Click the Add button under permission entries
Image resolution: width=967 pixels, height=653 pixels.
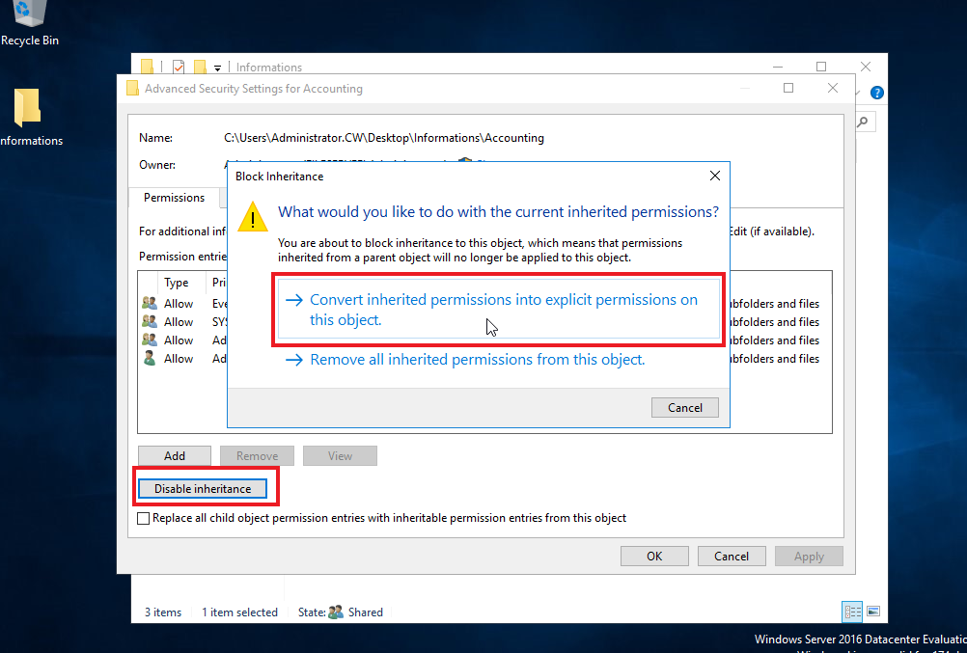pos(175,455)
